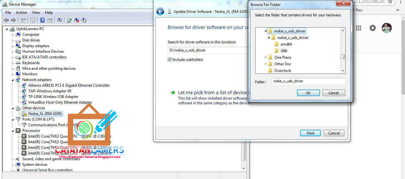Click Scan for hardware changes icon
Image resolution: width=405 pixels, height=179 pixels.
tap(59, 20)
